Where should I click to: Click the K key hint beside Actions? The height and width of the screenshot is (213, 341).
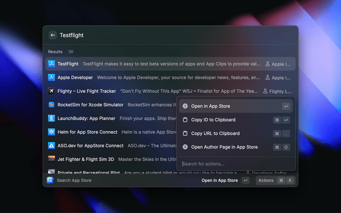(290, 180)
